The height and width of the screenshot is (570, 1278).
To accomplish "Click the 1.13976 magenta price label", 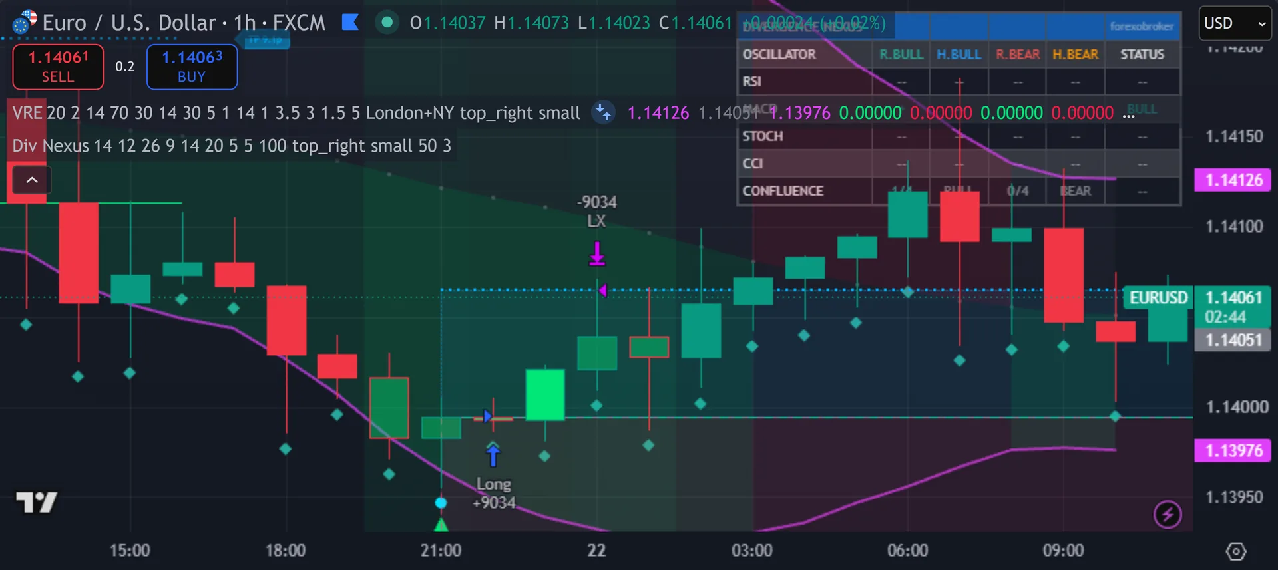I will pyautogui.click(x=1233, y=450).
